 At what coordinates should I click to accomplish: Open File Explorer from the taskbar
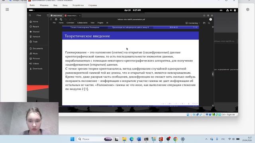pos(124,139)
